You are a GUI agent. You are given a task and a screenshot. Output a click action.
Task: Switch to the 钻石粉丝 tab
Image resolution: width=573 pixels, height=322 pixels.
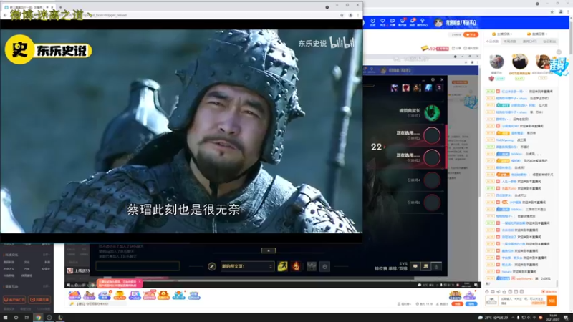[549, 42]
